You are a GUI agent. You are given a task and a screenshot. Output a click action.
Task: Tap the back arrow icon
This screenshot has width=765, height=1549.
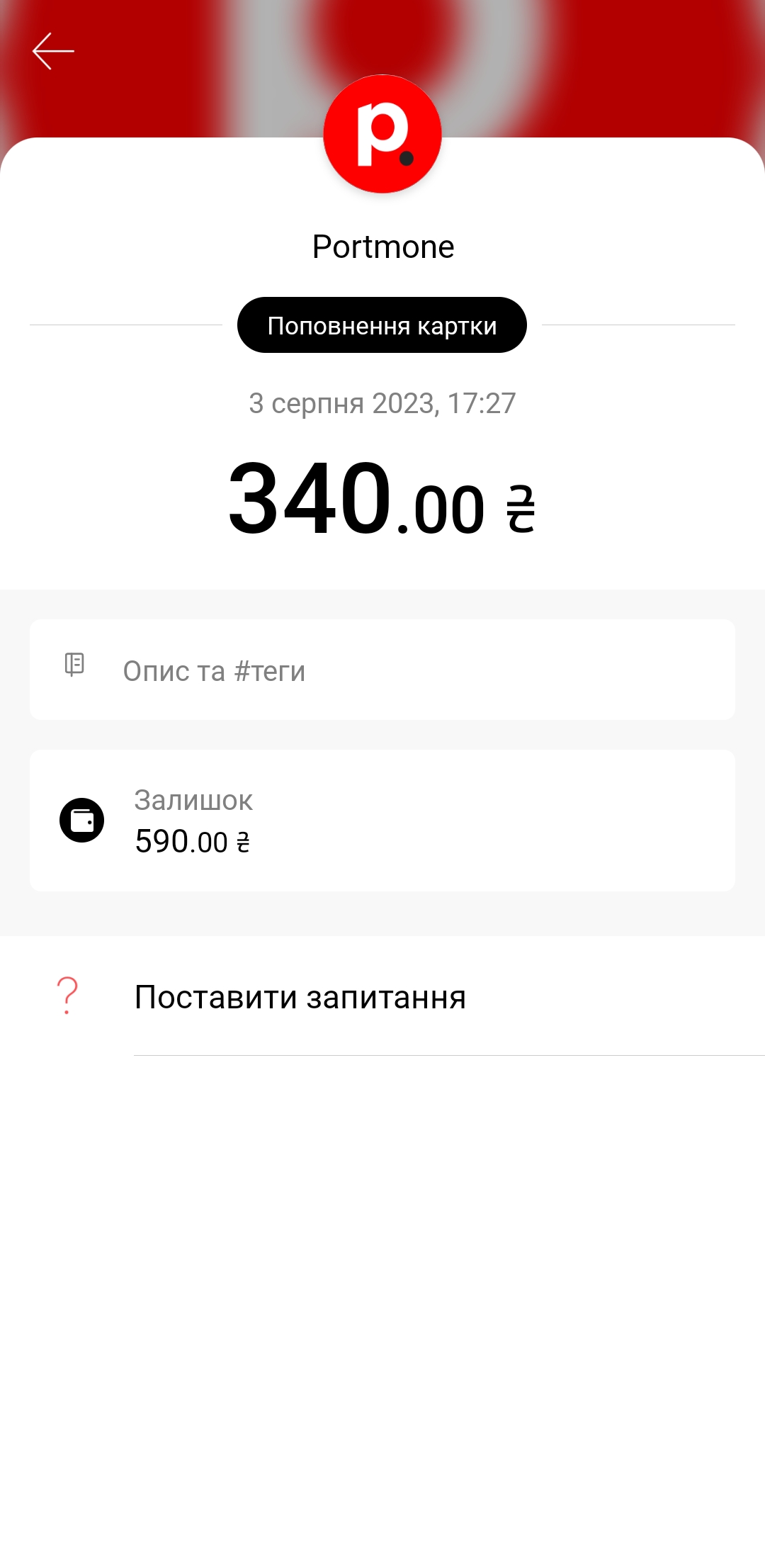click(x=53, y=51)
